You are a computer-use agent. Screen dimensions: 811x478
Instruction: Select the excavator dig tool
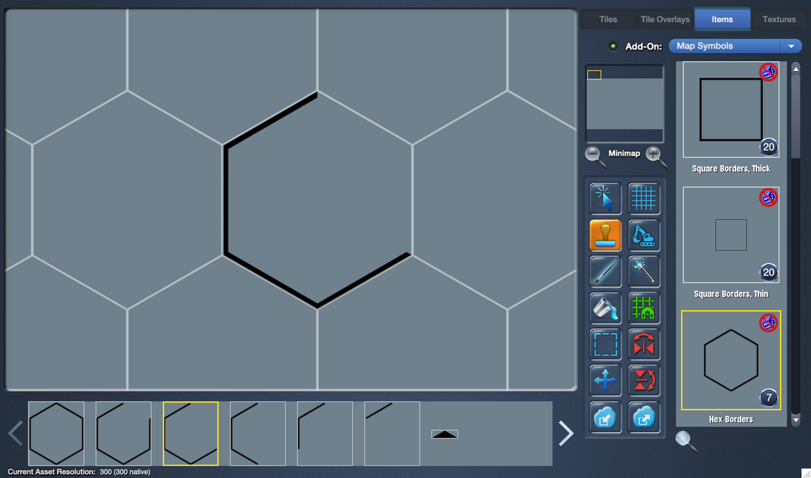(643, 235)
